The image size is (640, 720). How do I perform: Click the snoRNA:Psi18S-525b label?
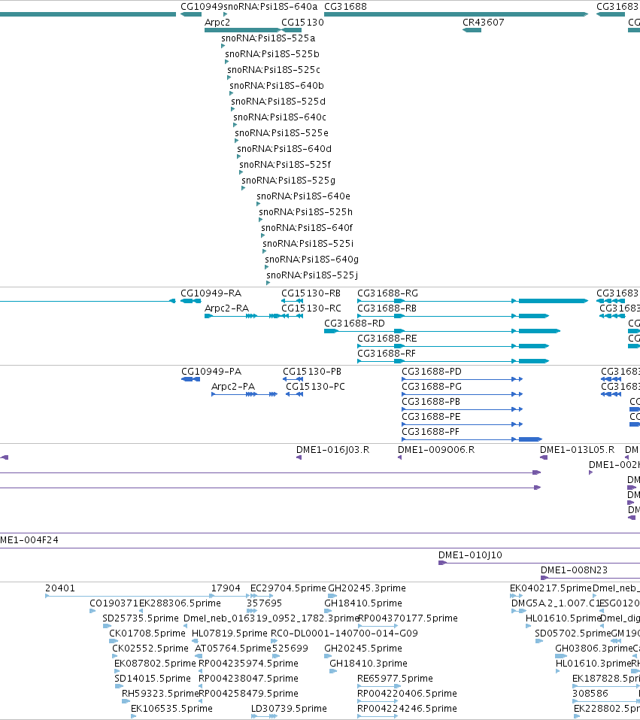point(272,53)
